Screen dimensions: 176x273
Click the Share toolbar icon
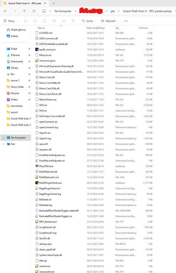coord(64,21)
